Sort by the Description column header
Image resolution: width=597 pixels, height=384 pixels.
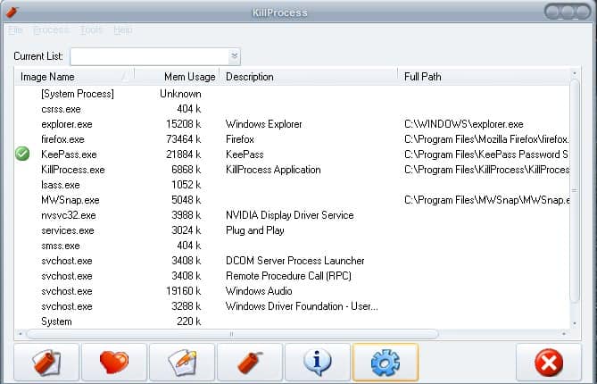tap(308, 77)
